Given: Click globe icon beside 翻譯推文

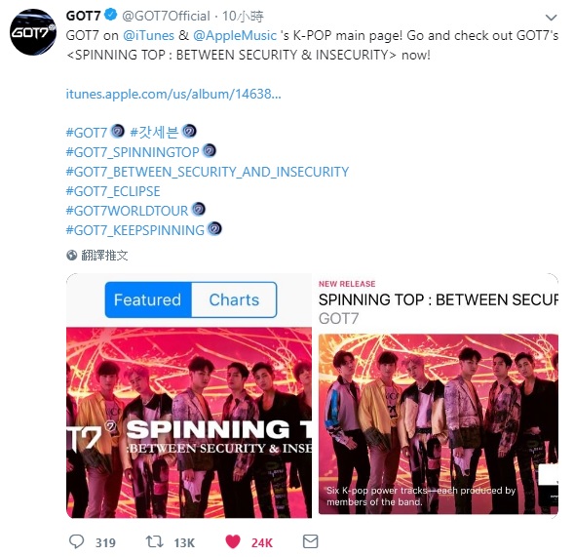Looking at the screenshot, I should (72, 255).
